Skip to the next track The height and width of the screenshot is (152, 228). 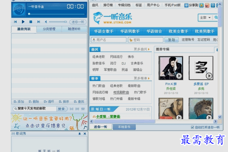tap(39, 22)
